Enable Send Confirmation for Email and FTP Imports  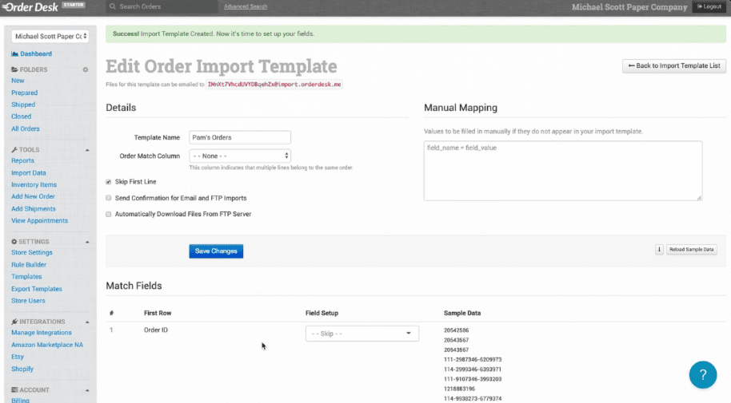click(109, 198)
